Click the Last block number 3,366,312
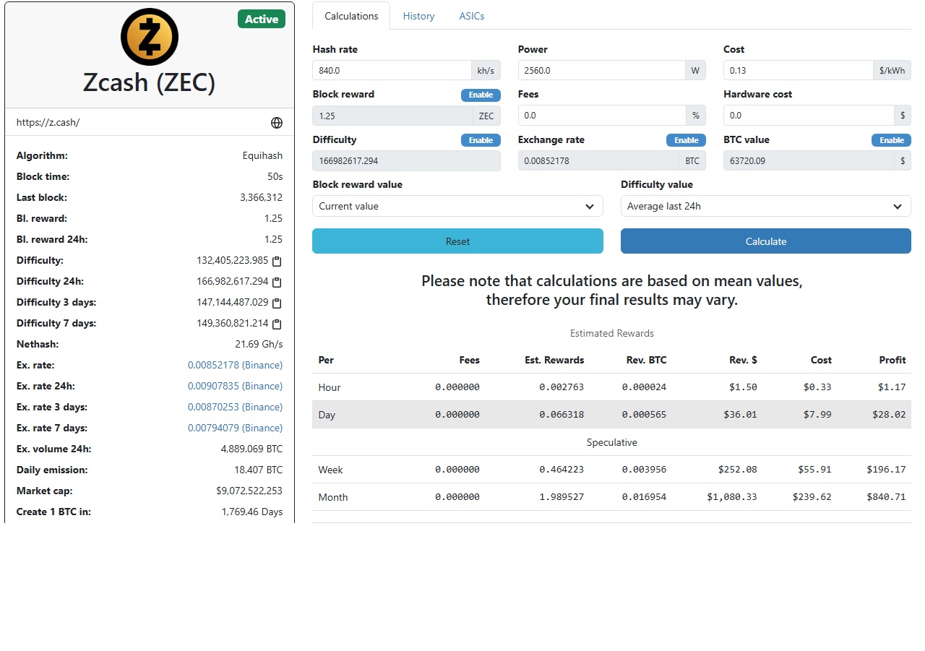The width and height of the screenshot is (925, 651). [261, 198]
